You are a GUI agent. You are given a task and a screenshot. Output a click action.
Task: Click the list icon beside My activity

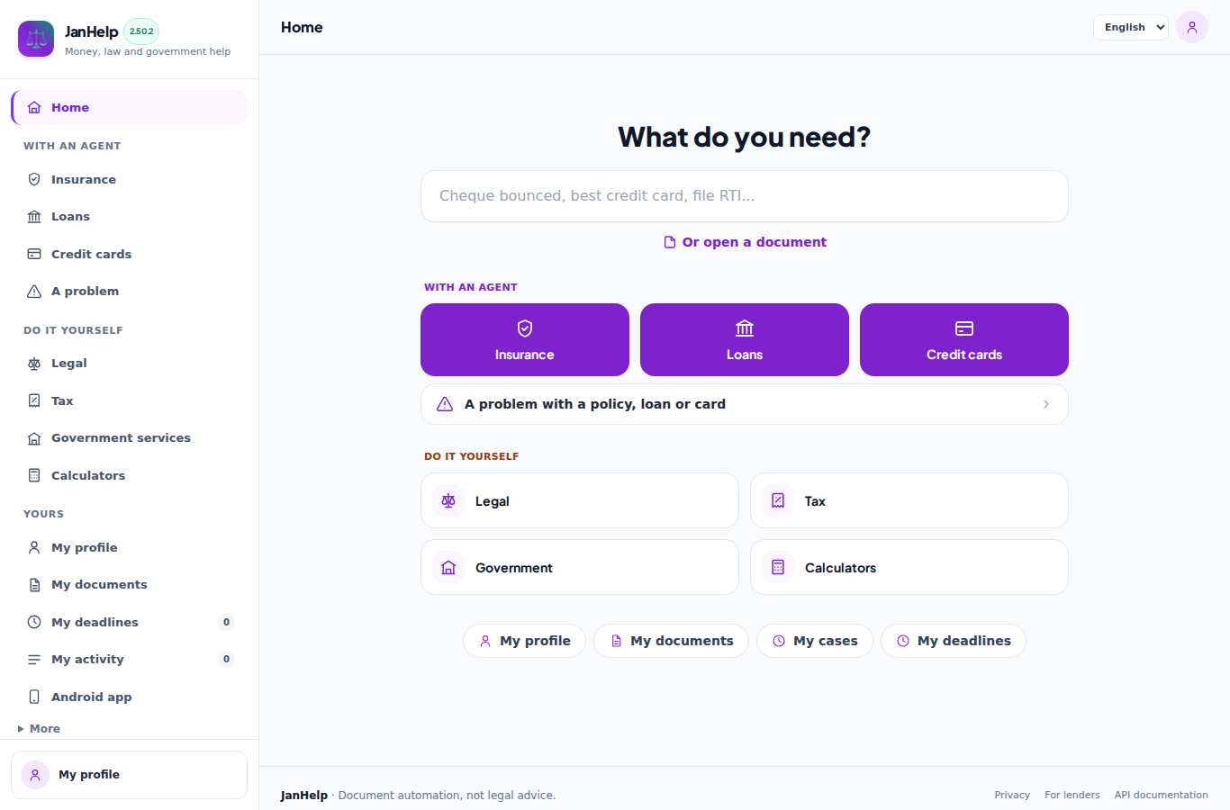pyautogui.click(x=34, y=660)
